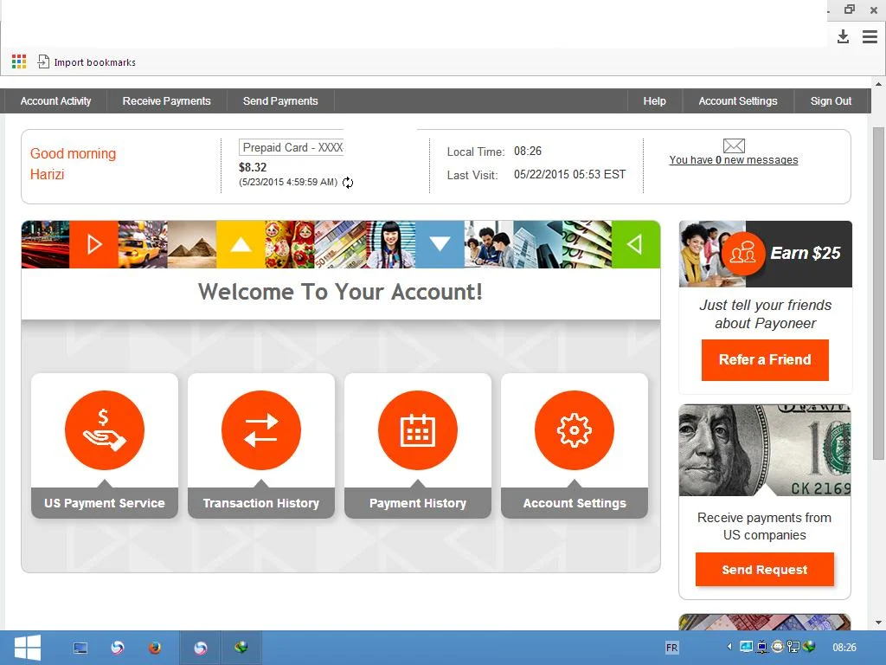Viewport: 886px width, 665px height.
Task: Click the pyramids banner photo
Action: [192, 244]
